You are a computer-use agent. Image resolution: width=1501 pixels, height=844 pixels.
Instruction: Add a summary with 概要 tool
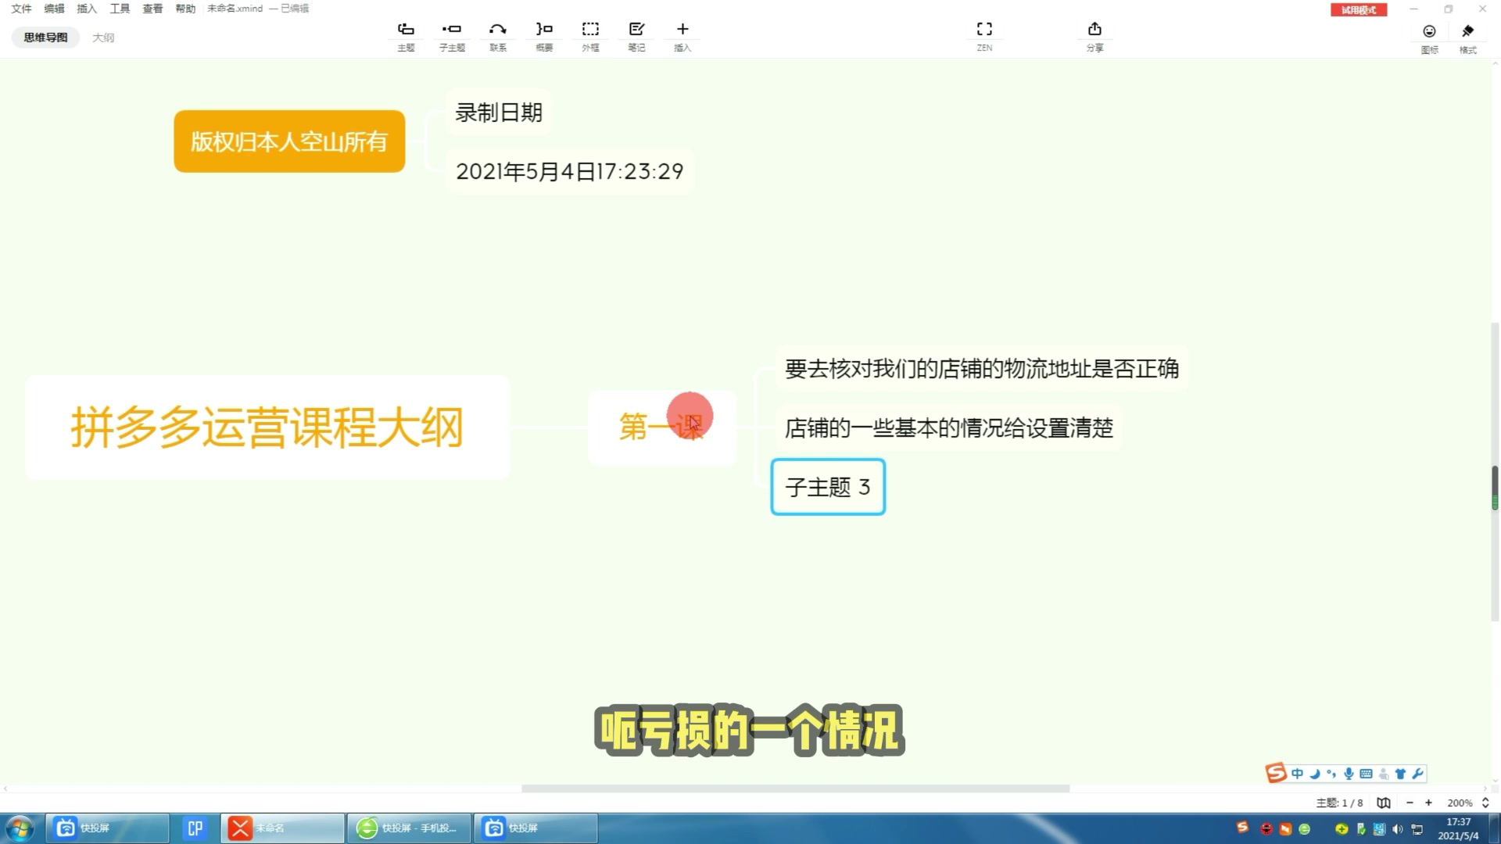click(x=544, y=36)
